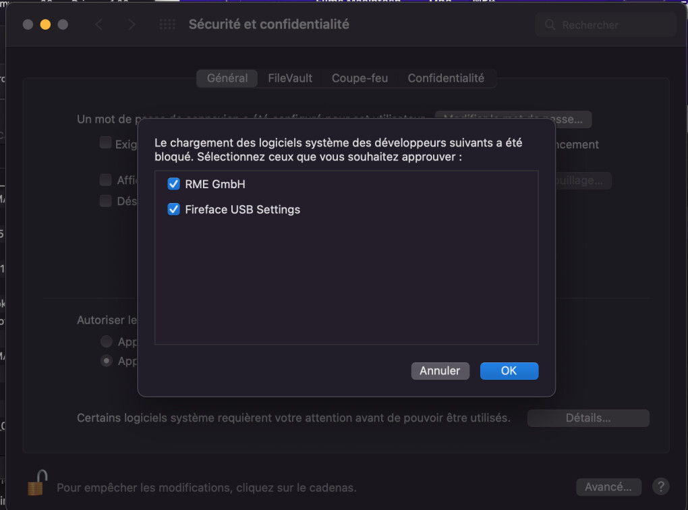Click Annuler to dismiss the dialog

440,370
